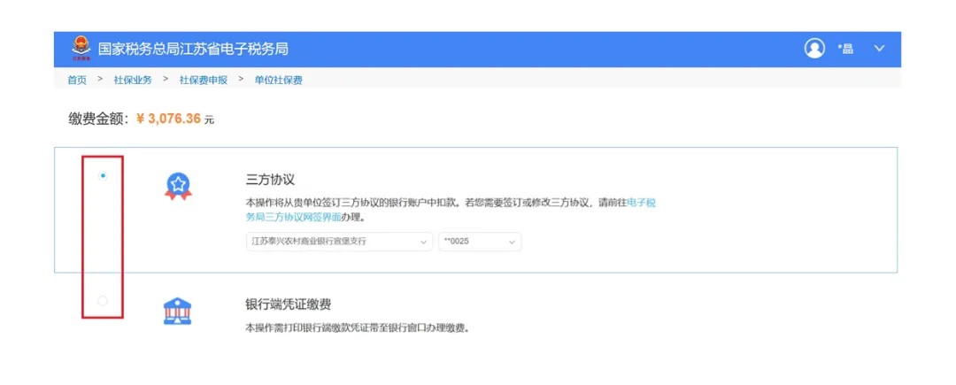Click the 银行端凭证缴费 bank building icon
This screenshot has height=385, width=956.
point(178,311)
